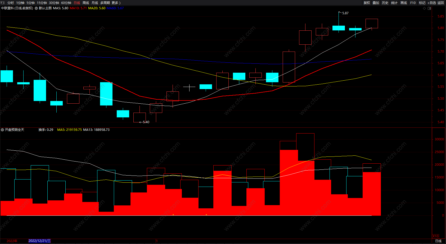Click the diamond marker icon above the price axis
This screenshot has height=244, width=446.
(425, 8)
